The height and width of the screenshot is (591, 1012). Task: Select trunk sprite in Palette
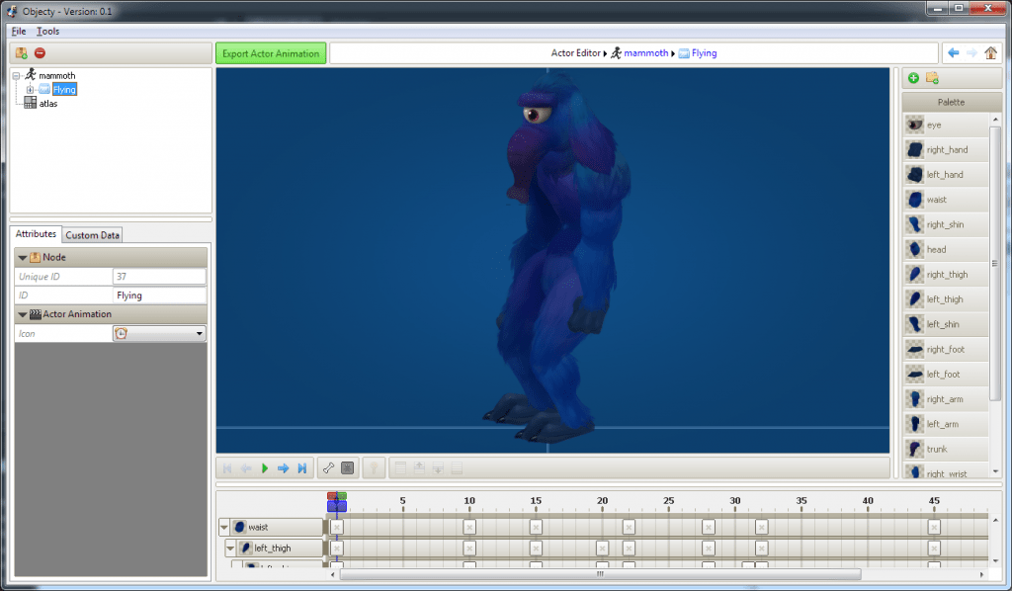click(x=946, y=449)
